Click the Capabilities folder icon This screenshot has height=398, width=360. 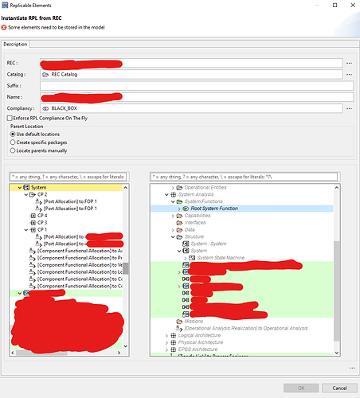pyautogui.click(x=179, y=216)
